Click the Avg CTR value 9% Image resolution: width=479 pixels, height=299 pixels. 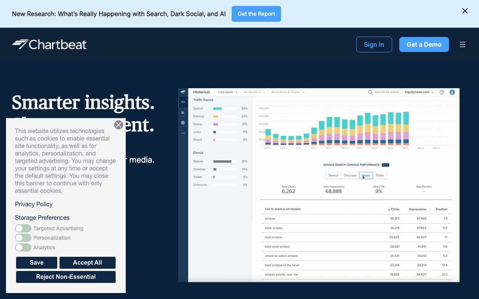(x=379, y=191)
